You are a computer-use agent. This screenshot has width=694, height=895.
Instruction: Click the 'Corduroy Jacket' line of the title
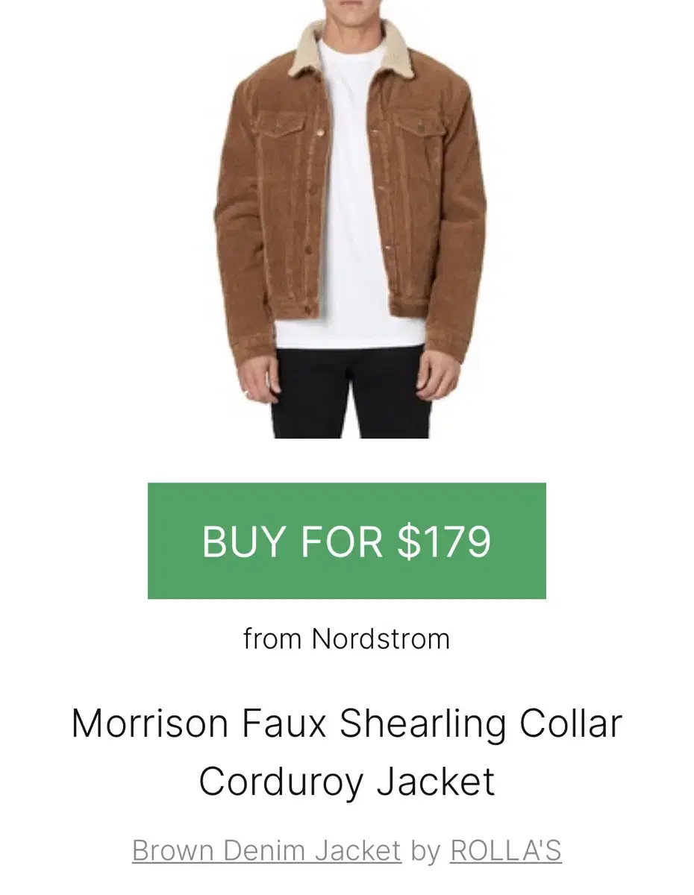pos(347,782)
